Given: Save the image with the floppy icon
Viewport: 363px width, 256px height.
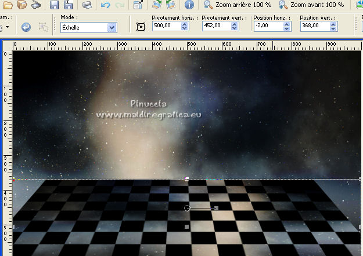Looking at the screenshot, I should (x=54, y=5).
